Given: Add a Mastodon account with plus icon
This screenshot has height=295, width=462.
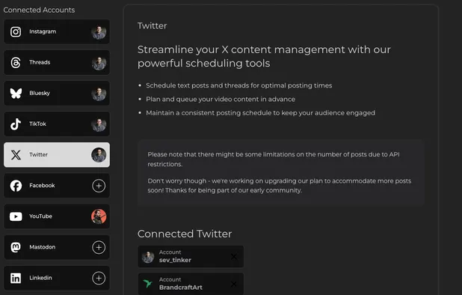Looking at the screenshot, I should pos(99,247).
